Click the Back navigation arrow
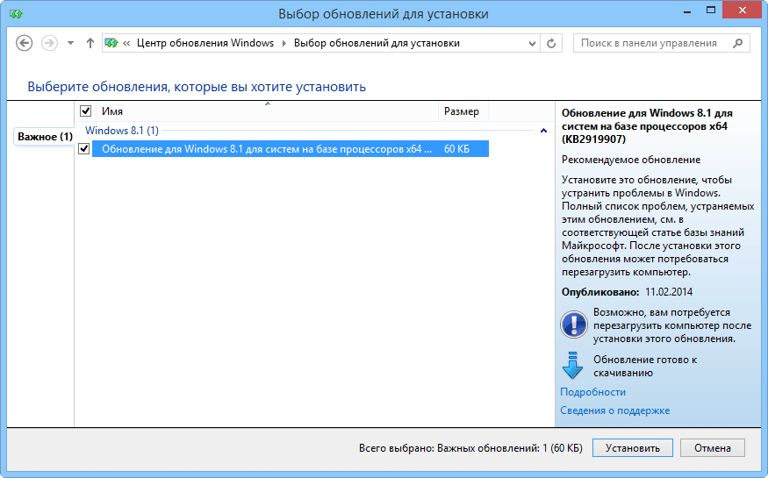This screenshot has height=478, width=768. point(24,43)
